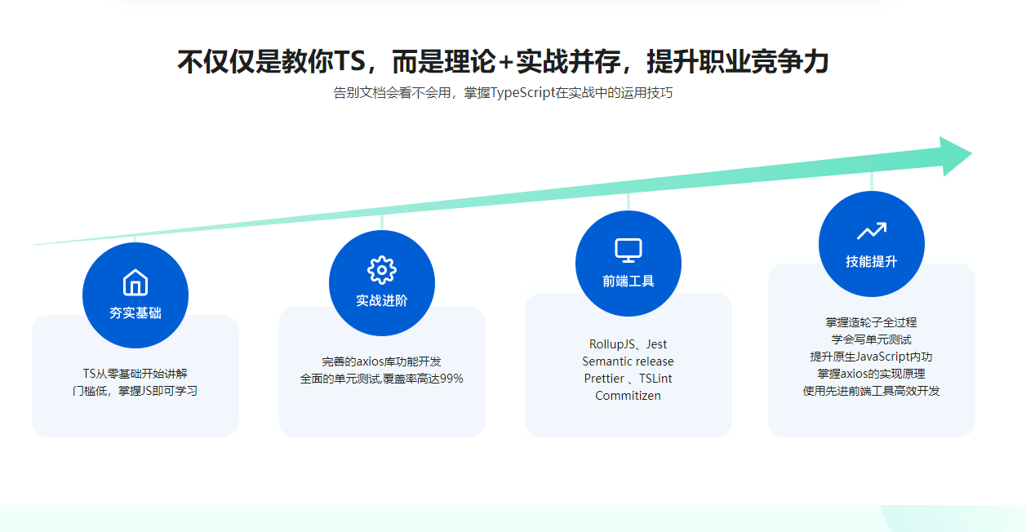Click the text 门槛低，掌握JS即可学习
The height and width of the screenshot is (532, 1026).
point(135,391)
